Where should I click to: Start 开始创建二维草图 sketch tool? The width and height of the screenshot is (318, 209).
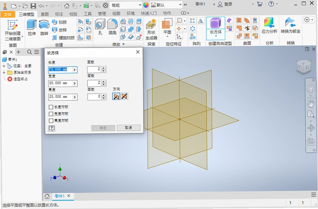point(13,30)
